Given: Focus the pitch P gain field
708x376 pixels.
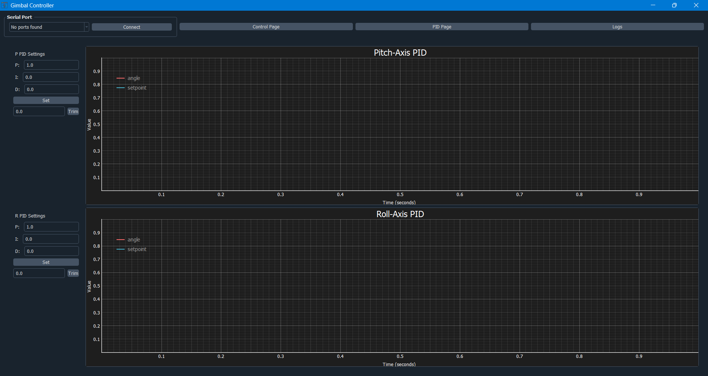Looking at the screenshot, I should [x=51, y=65].
